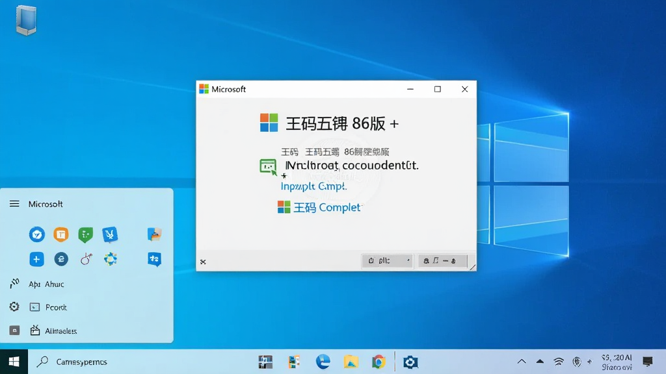Close the Microsoft dialog window
The width and height of the screenshot is (666, 374).
tap(464, 89)
